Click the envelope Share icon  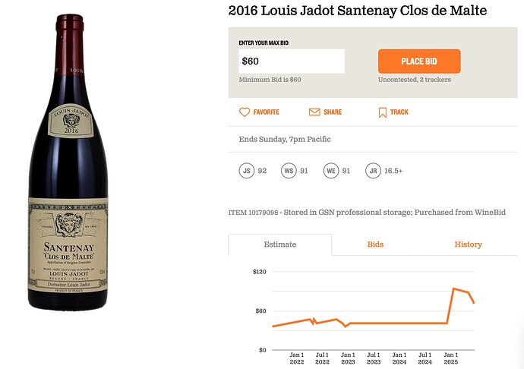coord(314,112)
